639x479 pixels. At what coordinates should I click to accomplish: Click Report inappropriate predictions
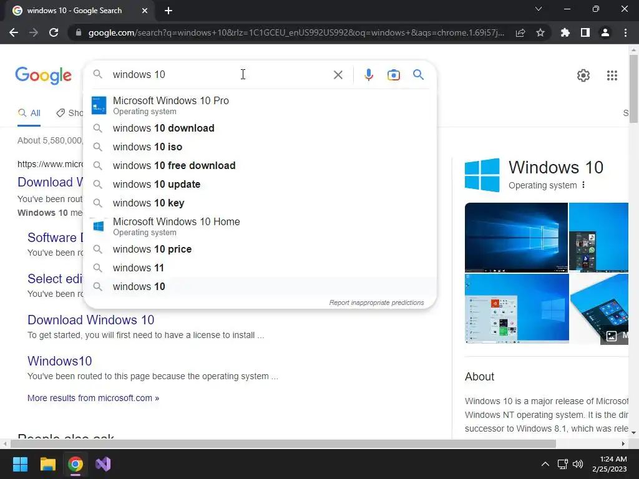[376, 302]
